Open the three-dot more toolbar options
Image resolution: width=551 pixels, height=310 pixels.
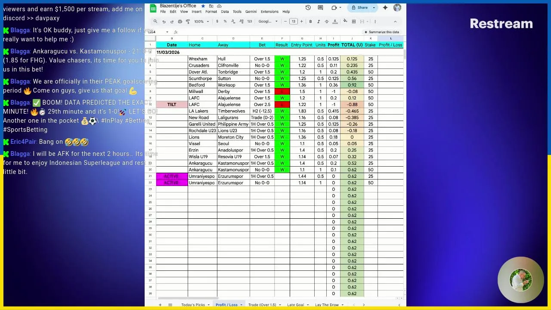click(x=375, y=22)
